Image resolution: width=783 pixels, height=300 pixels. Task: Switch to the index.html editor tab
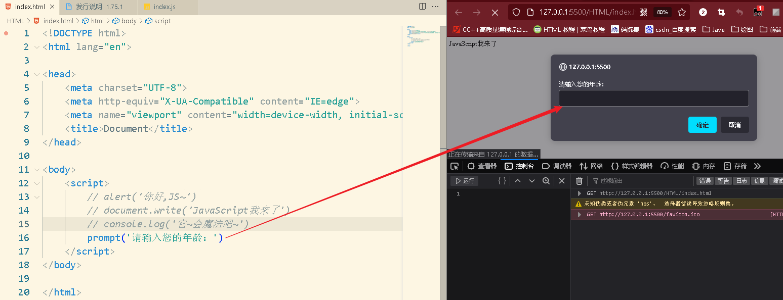pyautogui.click(x=29, y=7)
